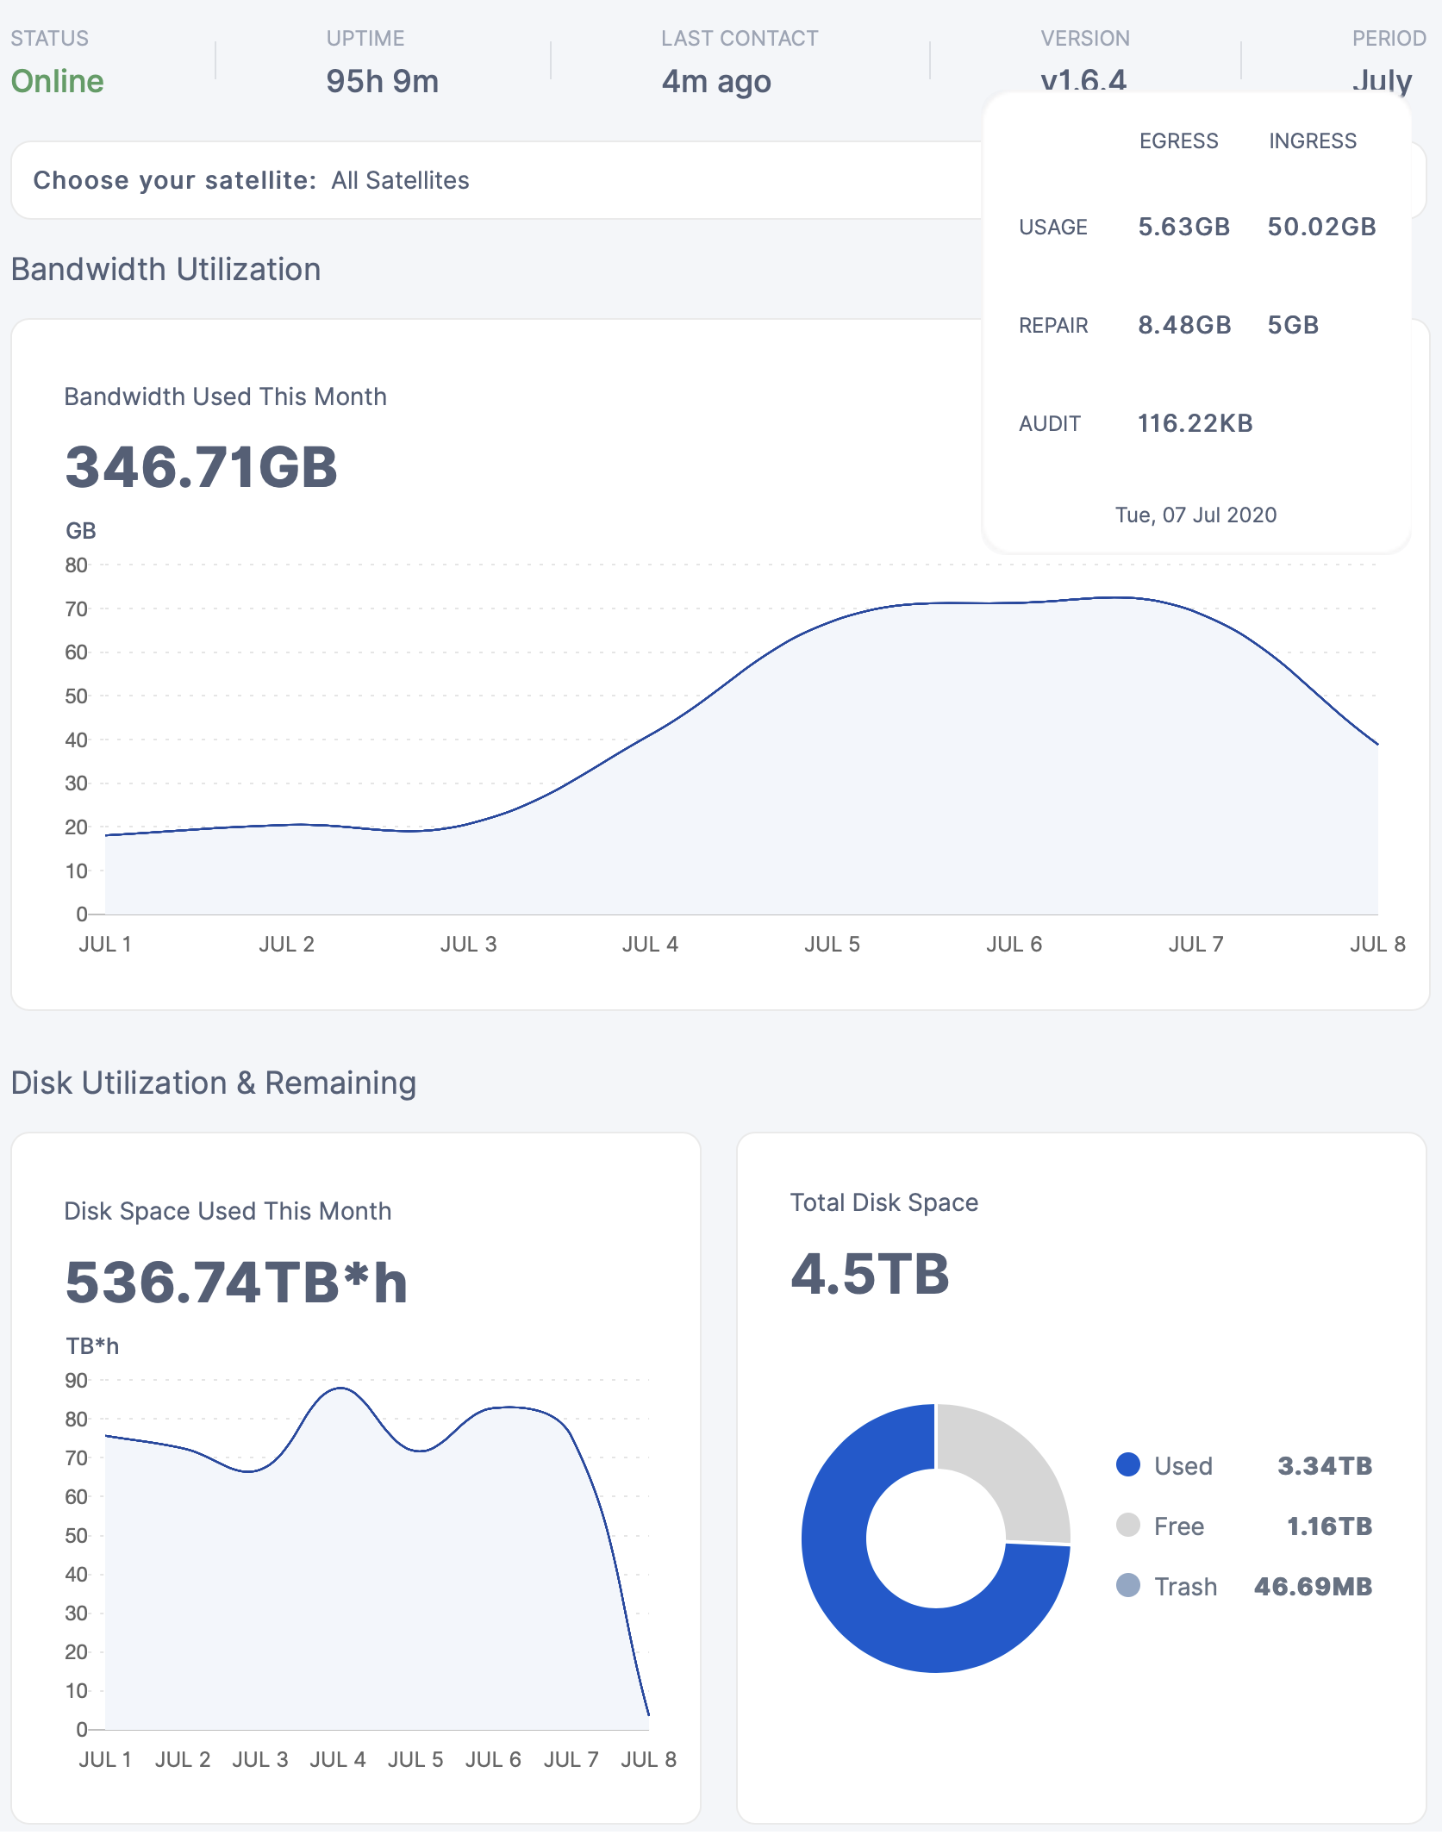The width and height of the screenshot is (1442, 1835).
Task: Click the light grey Free legend dot
Action: tap(1127, 1525)
